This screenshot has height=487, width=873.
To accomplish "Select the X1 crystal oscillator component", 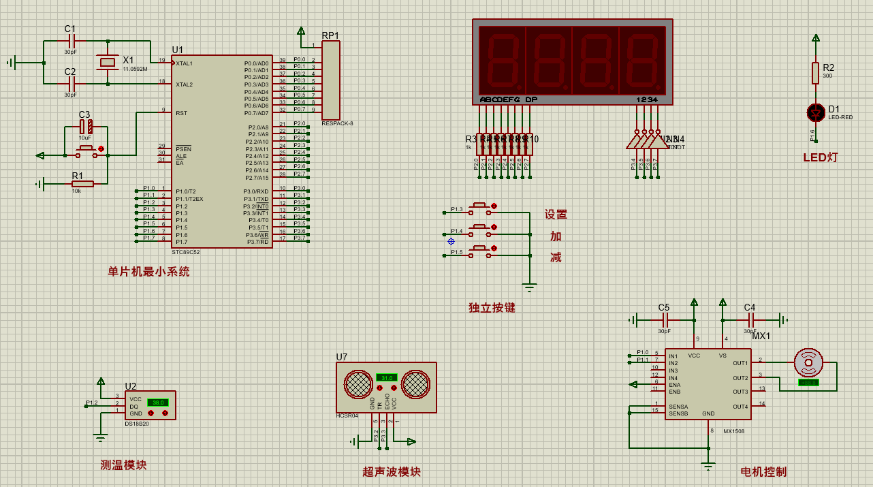I will 108,62.
